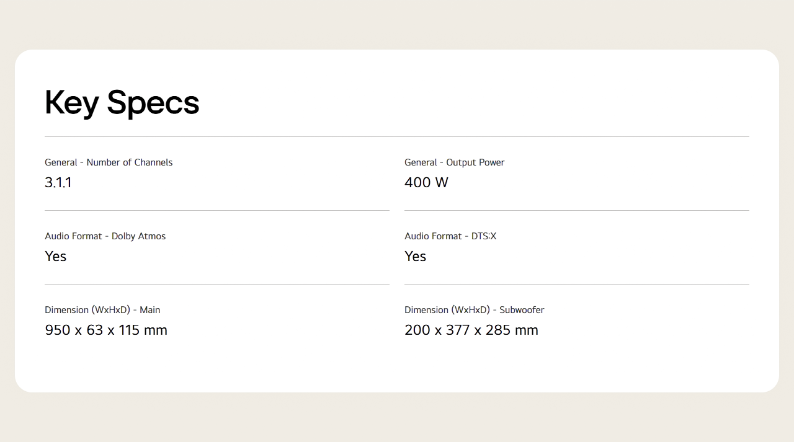Select the Audio Format - Dolby Atmos label
794x442 pixels.
(105, 236)
